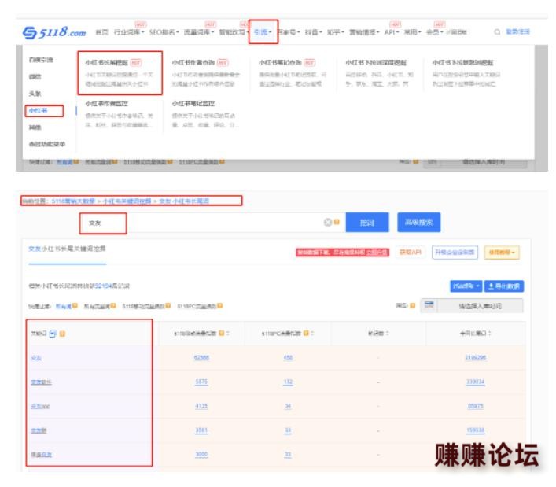Click the 5118PC流量词 quick filter
The width and height of the screenshot is (556, 487).
pyautogui.click(x=197, y=306)
